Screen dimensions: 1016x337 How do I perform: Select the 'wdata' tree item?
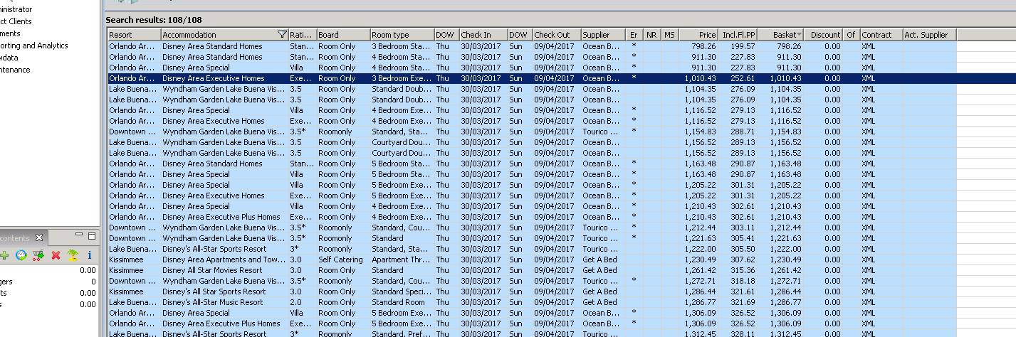click(x=9, y=58)
